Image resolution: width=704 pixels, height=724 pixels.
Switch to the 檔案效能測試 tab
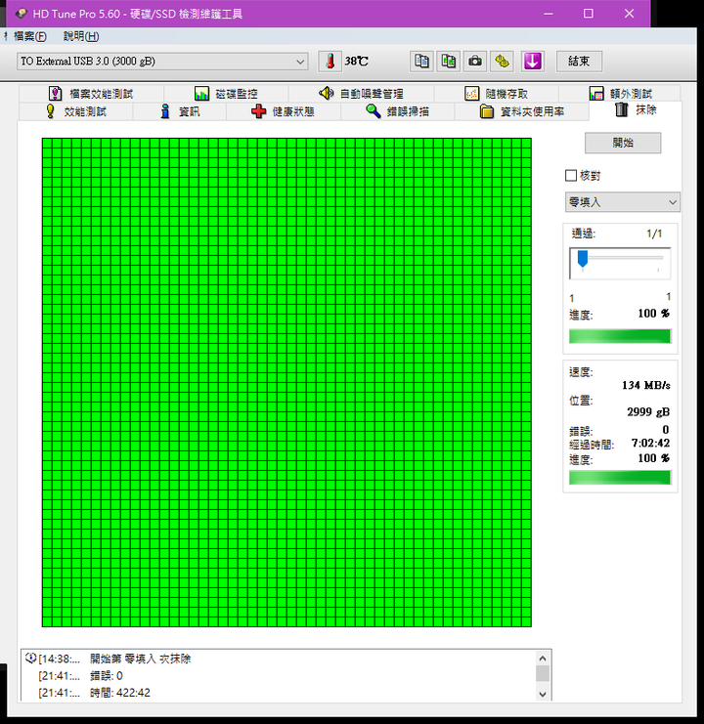click(x=91, y=94)
